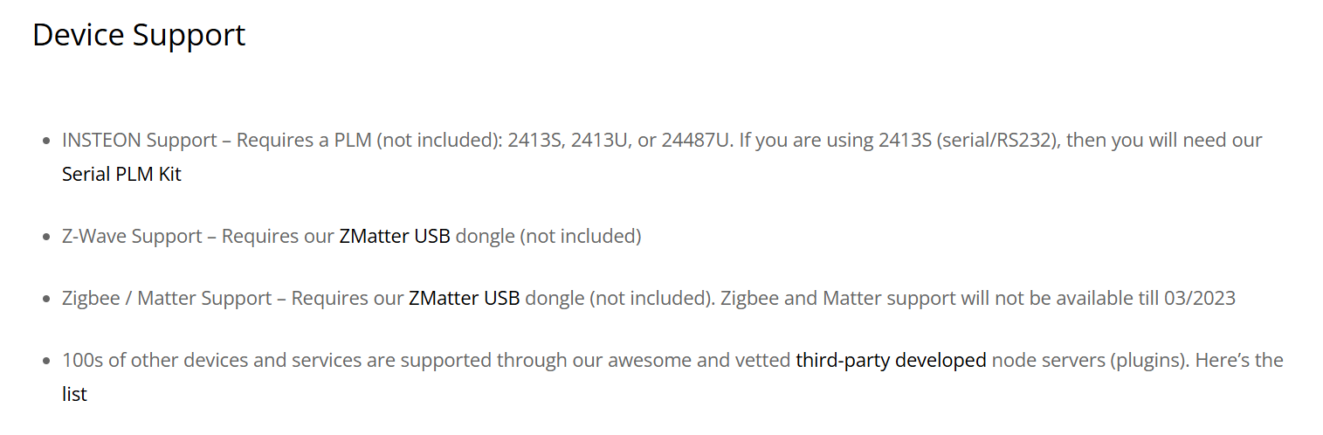
Task: Click the bullet before INSTEON Support
Action: tap(45, 141)
